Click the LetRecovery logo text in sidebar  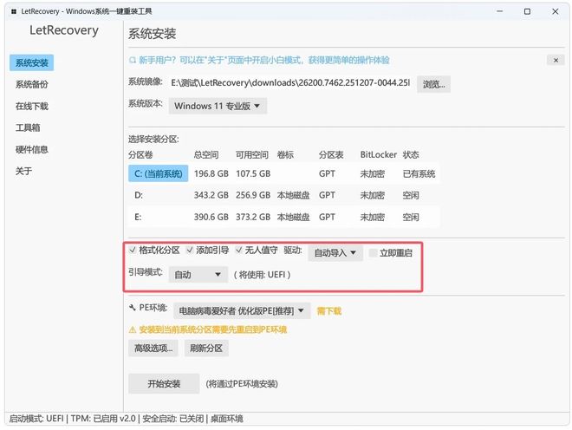point(64,30)
